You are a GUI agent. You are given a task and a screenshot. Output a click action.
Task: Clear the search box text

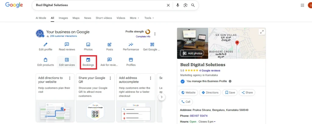click(x=168, y=5)
